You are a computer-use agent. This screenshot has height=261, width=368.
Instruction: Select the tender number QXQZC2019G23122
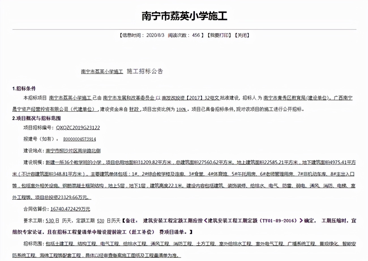coord(77,128)
